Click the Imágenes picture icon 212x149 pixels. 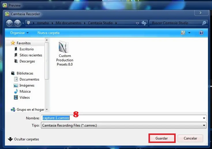pyautogui.click(x=16, y=85)
